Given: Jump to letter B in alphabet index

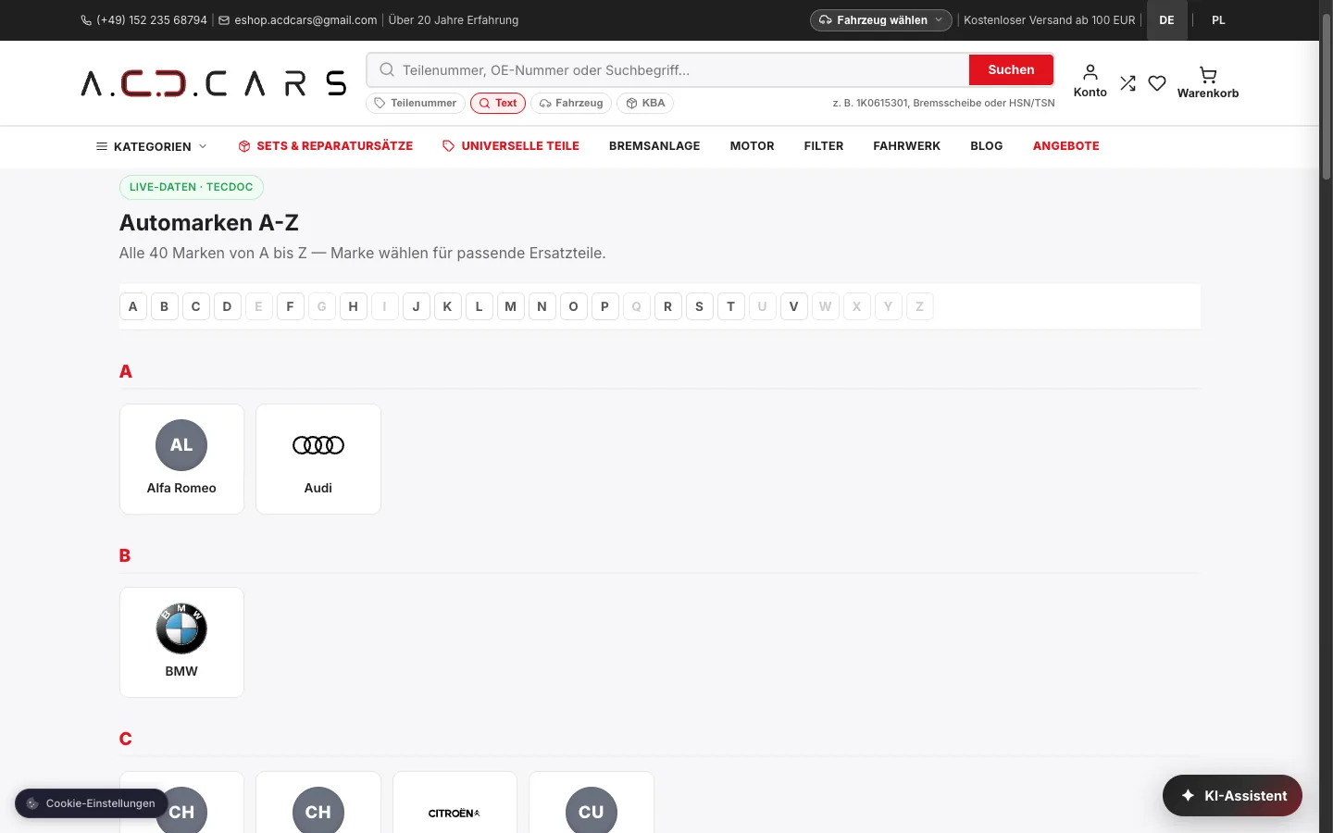Looking at the screenshot, I should pyautogui.click(x=165, y=306).
